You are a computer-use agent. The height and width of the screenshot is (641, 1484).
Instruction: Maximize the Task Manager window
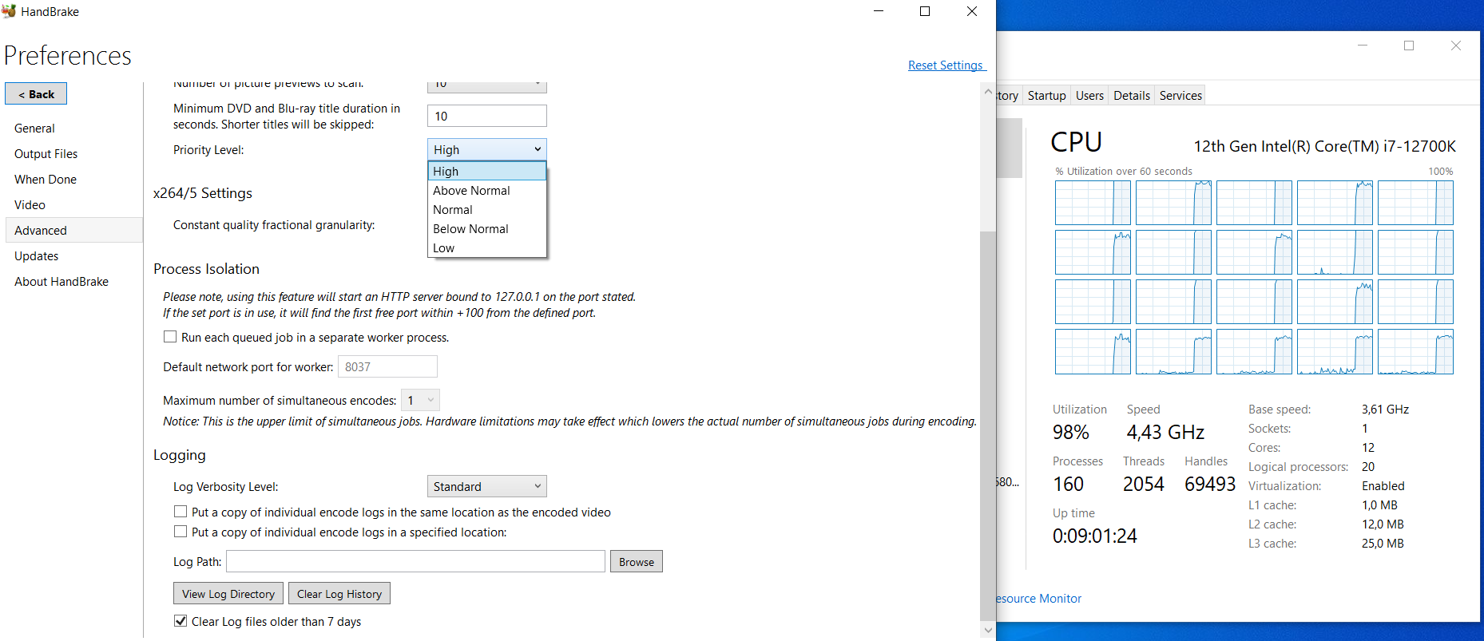pos(1409,46)
